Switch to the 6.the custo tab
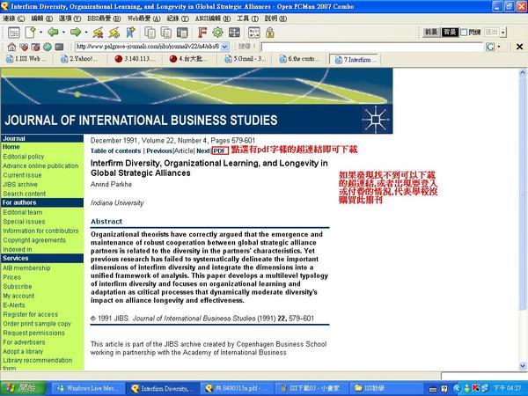Image resolution: width=528 pixels, height=396 pixels. tap(301, 59)
